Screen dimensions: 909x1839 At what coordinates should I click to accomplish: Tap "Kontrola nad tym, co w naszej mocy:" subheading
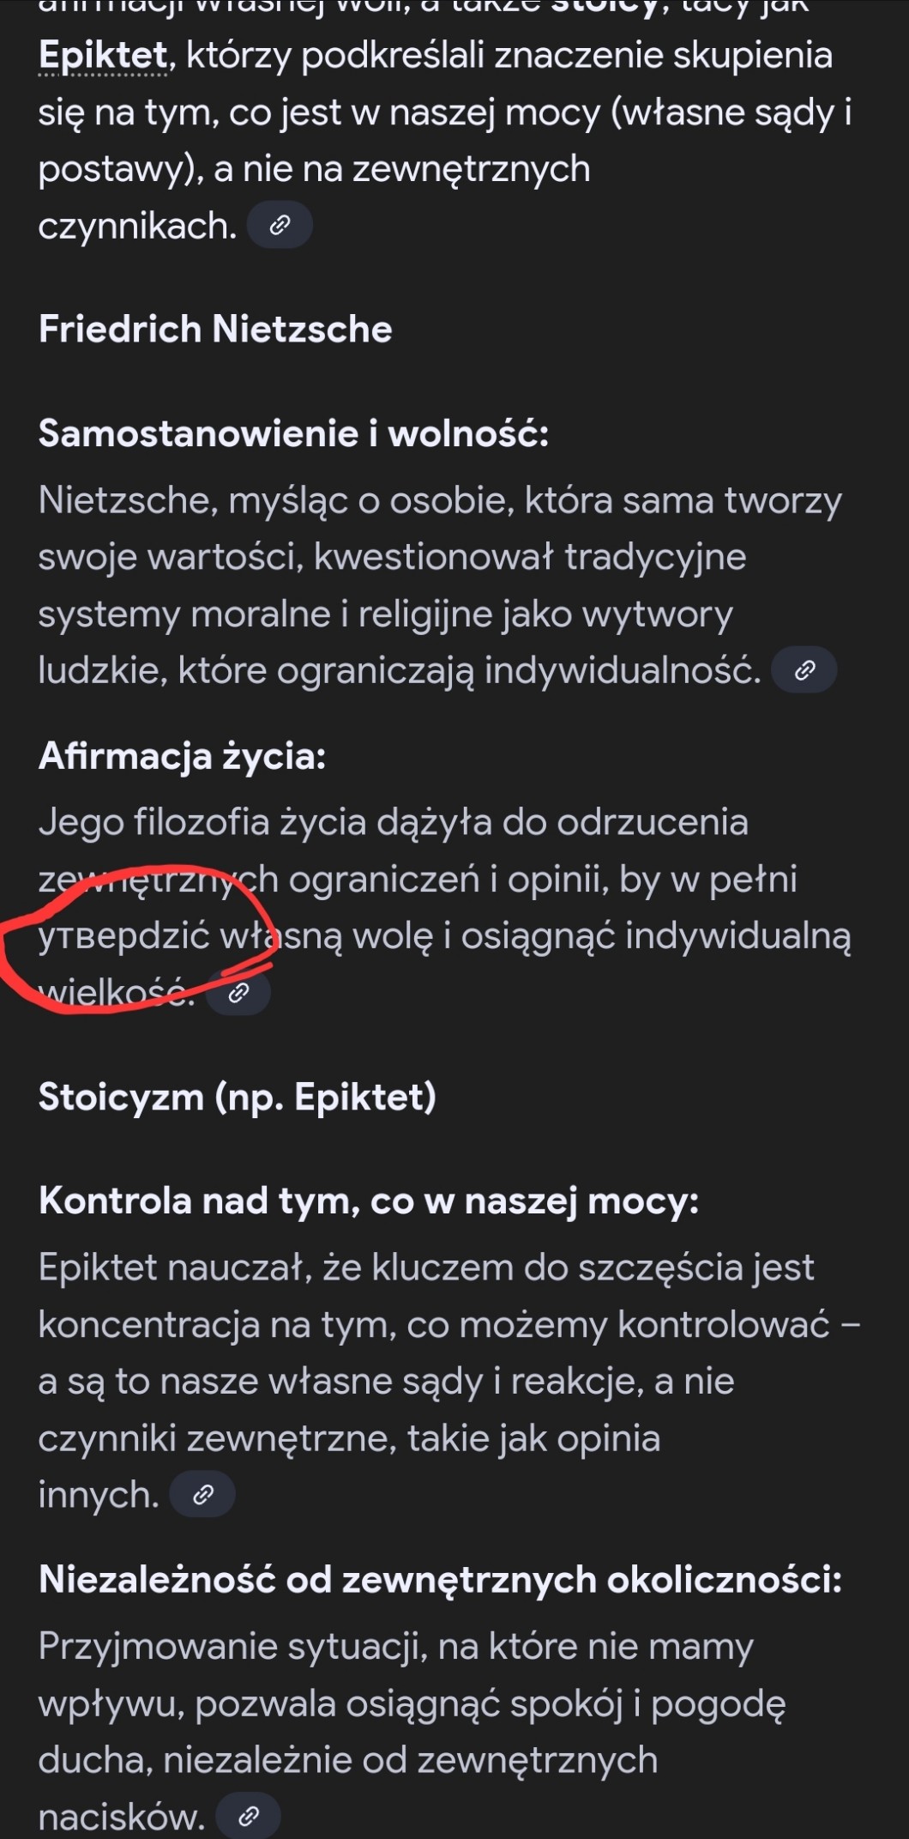coord(369,1201)
